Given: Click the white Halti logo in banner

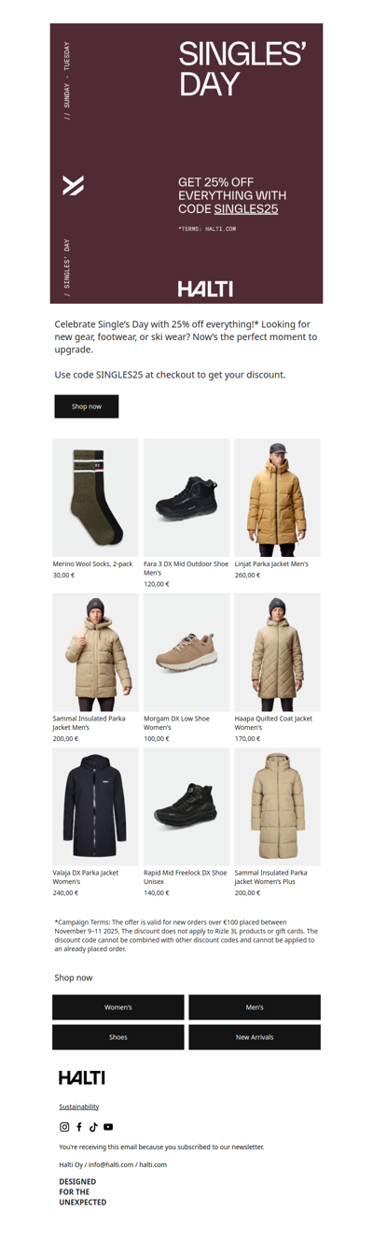Looking at the screenshot, I should [205, 289].
